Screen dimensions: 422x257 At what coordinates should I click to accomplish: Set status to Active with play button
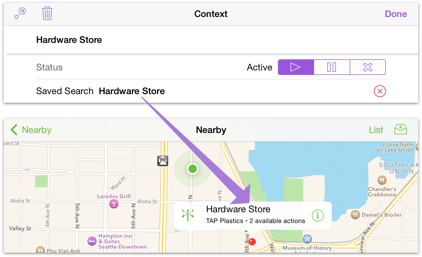click(296, 67)
